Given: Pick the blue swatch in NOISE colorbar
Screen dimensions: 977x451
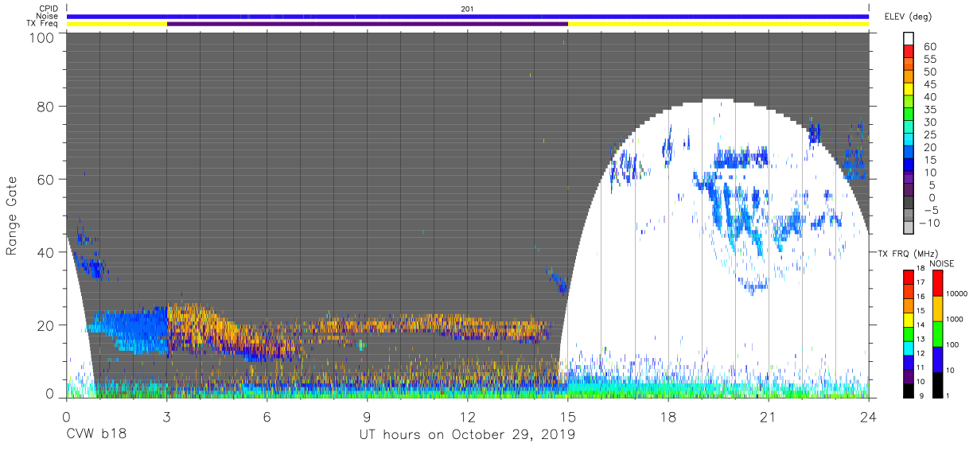Looking at the screenshot, I should pyautogui.click(x=937, y=360).
